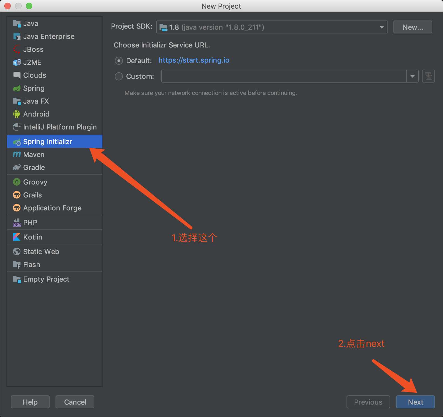
Task: Select the Spring framework entry
Action: (55, 88)
